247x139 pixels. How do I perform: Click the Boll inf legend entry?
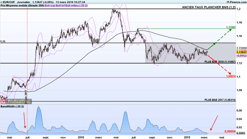tap(61, 5)
